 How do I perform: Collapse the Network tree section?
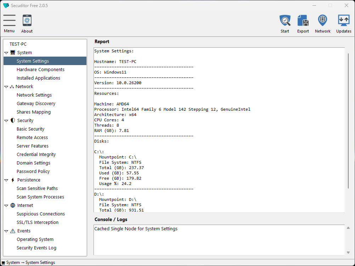[6, 87]
